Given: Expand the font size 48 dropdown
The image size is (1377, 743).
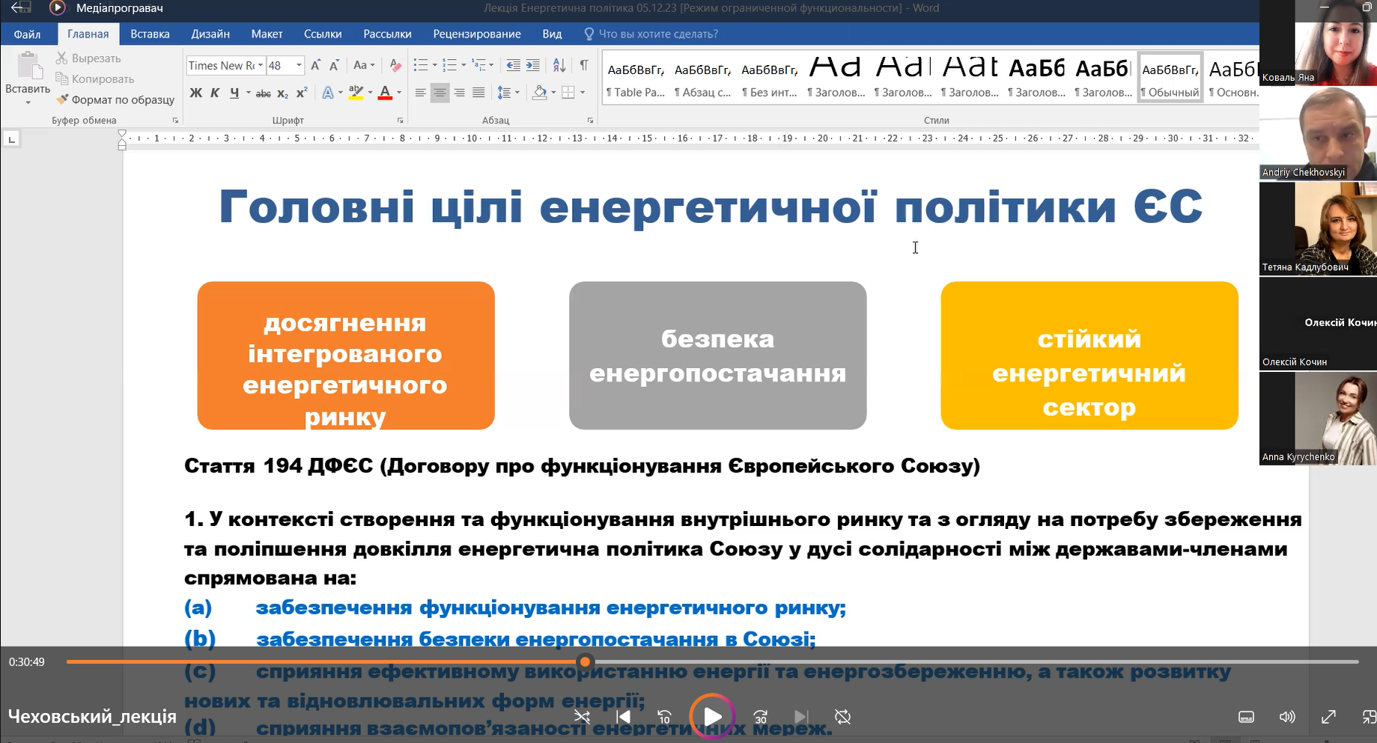Looking at the screenshot, I should click(299, 66).
